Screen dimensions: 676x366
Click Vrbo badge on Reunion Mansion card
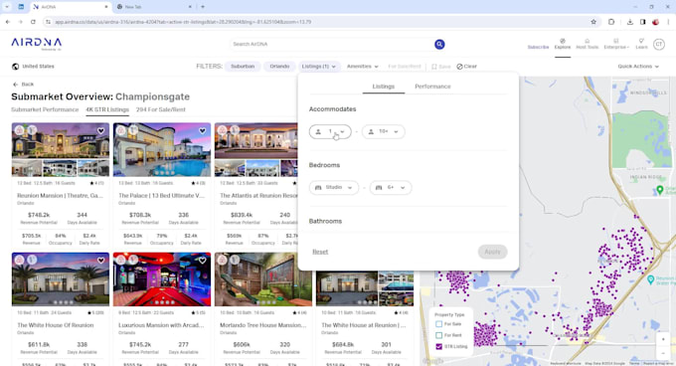[32, 129]
